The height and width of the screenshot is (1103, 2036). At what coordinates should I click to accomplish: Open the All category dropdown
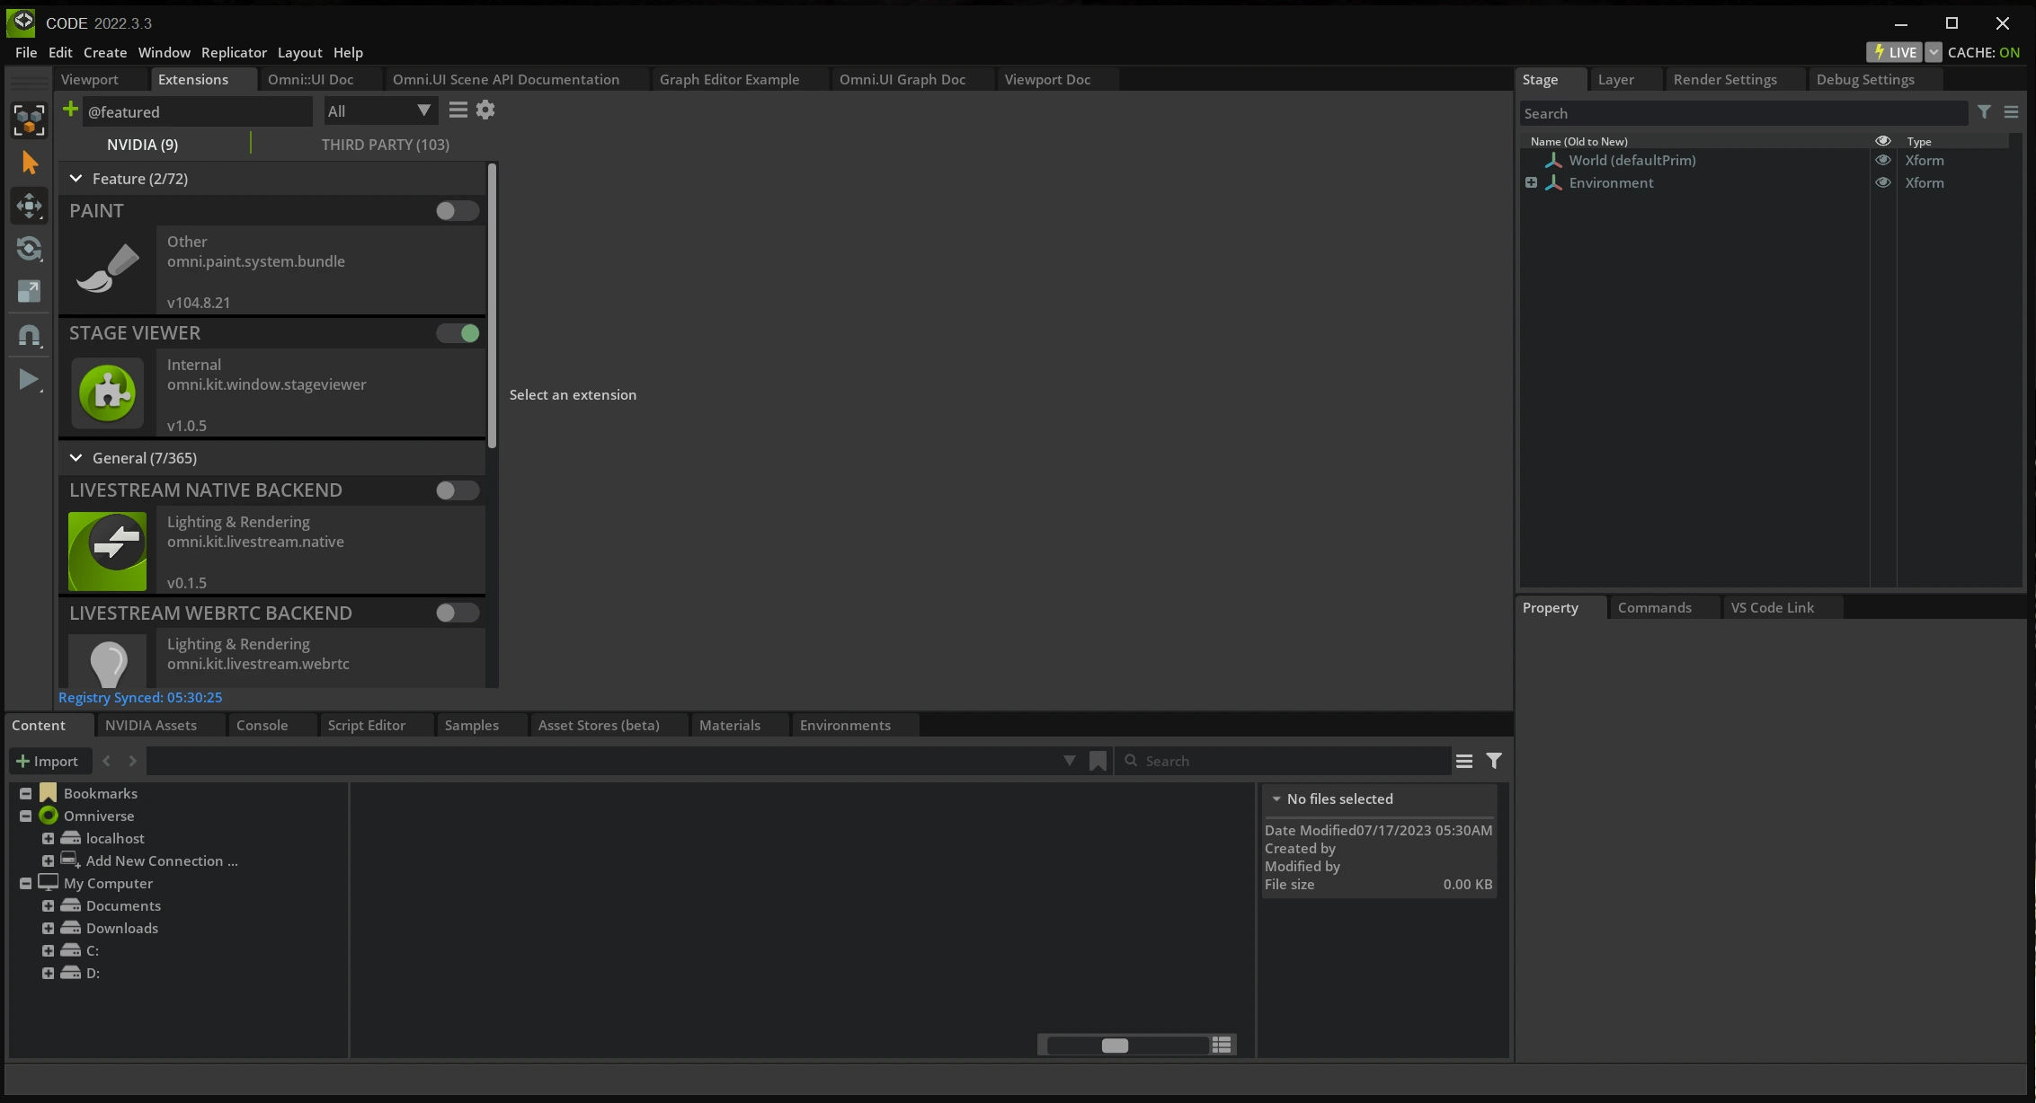(380, 110)
